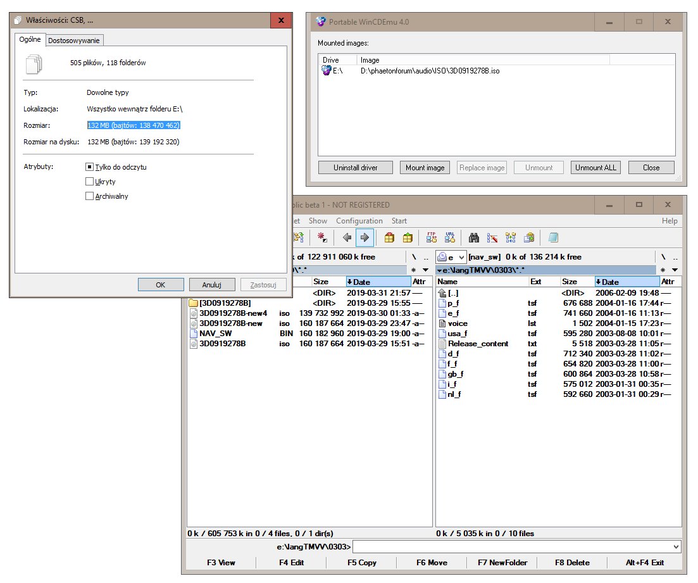
Task: Click the F5 Copy button
Action: (x=362, y=563)
